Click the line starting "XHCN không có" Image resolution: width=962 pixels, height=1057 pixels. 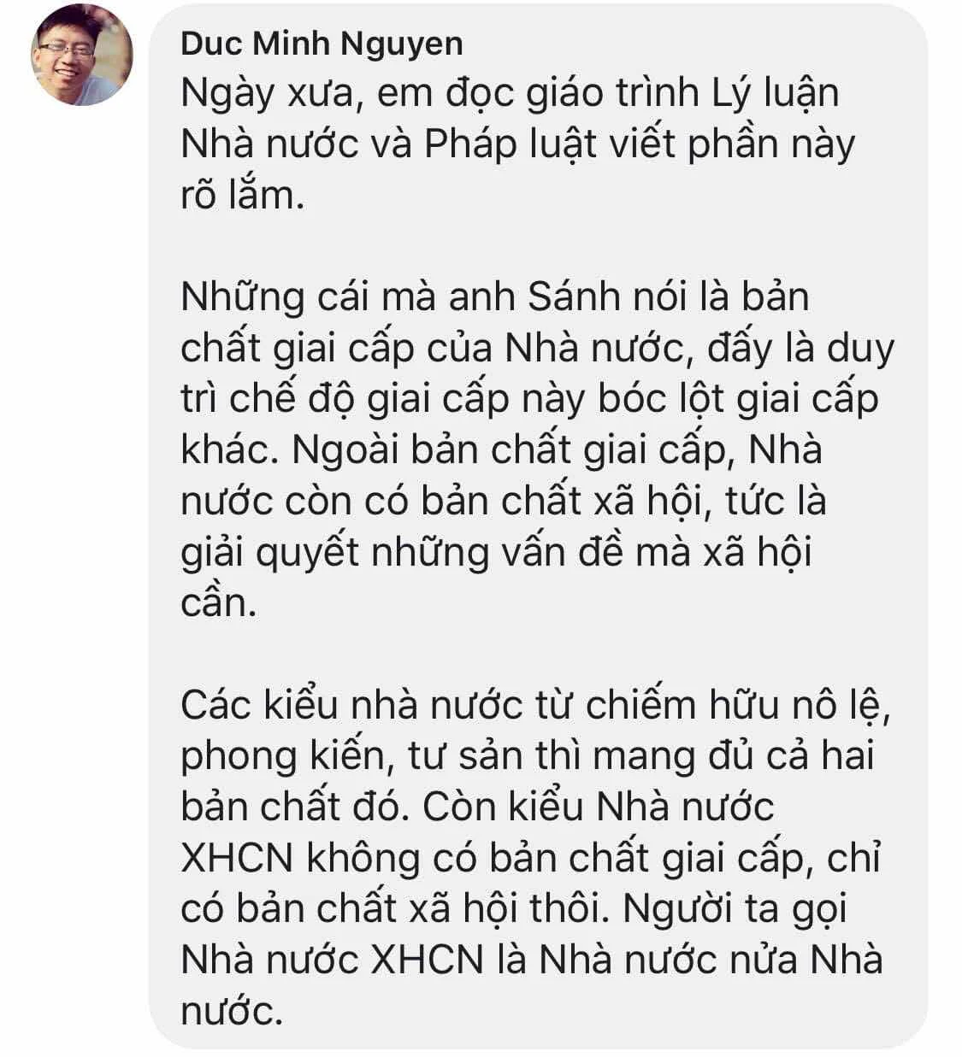(x=531, y=860)
